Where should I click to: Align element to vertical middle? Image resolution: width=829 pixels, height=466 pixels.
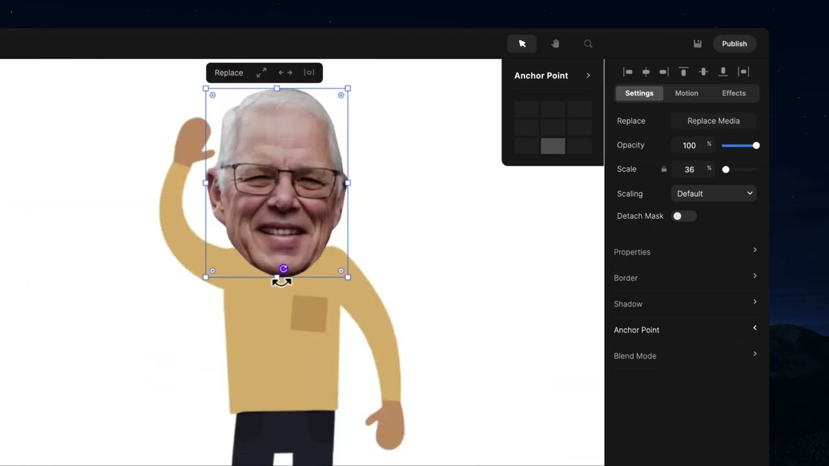(703, 72)
